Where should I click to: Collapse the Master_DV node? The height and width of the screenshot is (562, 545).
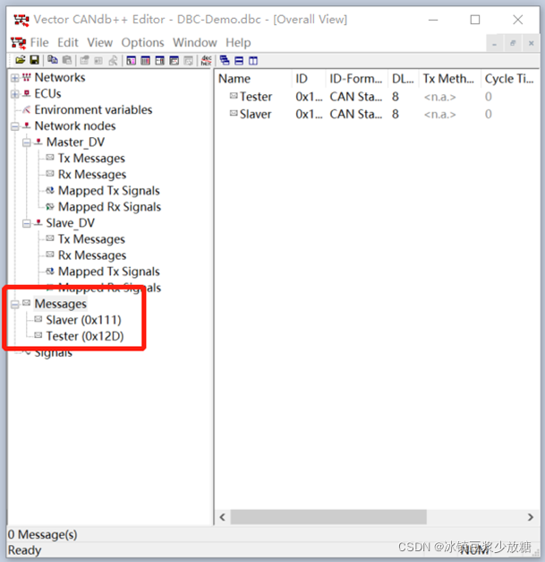[x=27, y=143]
